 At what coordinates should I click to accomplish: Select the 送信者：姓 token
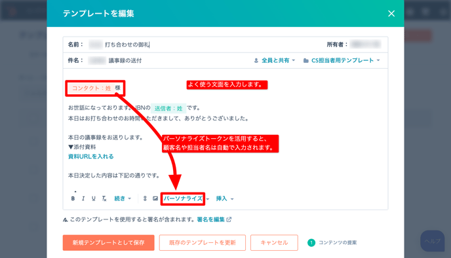pyautogui.click(x=168, y=108)
